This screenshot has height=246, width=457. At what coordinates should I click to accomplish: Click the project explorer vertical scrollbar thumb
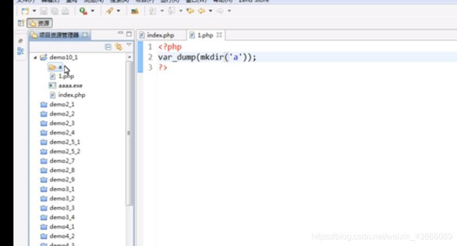[x=129, y=133]
